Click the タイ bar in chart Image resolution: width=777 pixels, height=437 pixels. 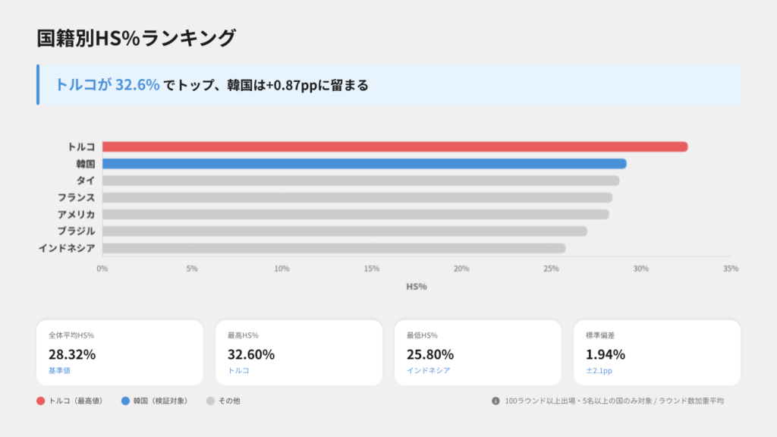pos(360,181)
